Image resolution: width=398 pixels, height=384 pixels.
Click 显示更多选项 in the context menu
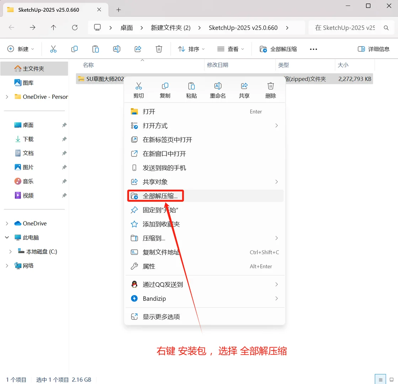pos(161,316)
